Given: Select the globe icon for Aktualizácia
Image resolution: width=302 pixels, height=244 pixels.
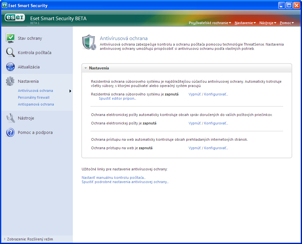Looking at the screenshot, I should pos(10,67).
